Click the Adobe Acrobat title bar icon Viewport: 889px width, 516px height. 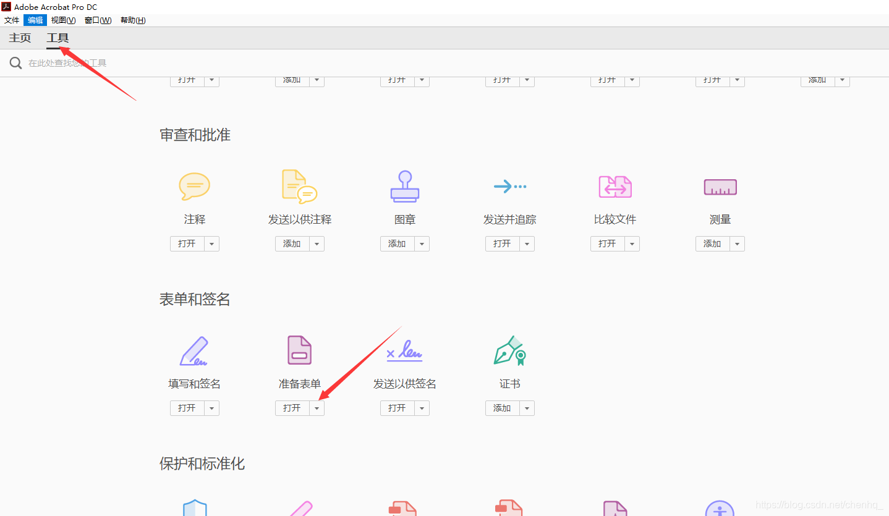coord(6,7)
